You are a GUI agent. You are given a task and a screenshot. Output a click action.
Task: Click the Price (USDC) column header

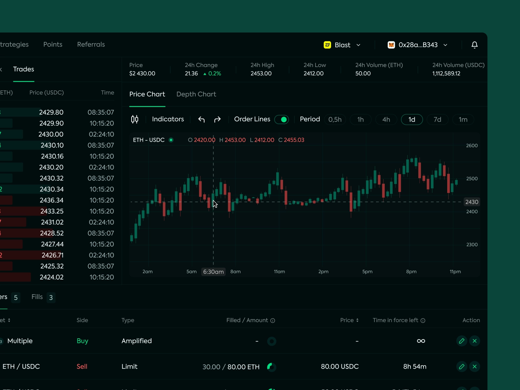coord(46,93)
